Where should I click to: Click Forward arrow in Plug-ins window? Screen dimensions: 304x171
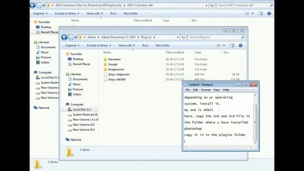tap(71, 37)
